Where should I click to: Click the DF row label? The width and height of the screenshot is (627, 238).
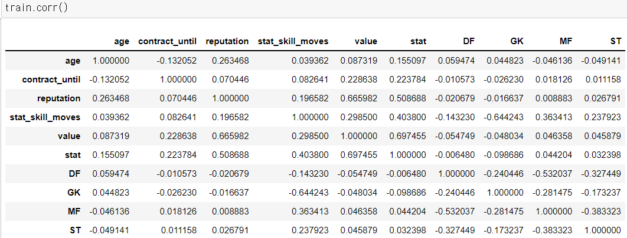(x=74, y=174)
